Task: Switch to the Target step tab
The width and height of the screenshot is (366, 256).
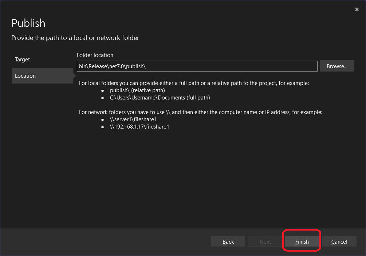Action: [x=23, y=60]
